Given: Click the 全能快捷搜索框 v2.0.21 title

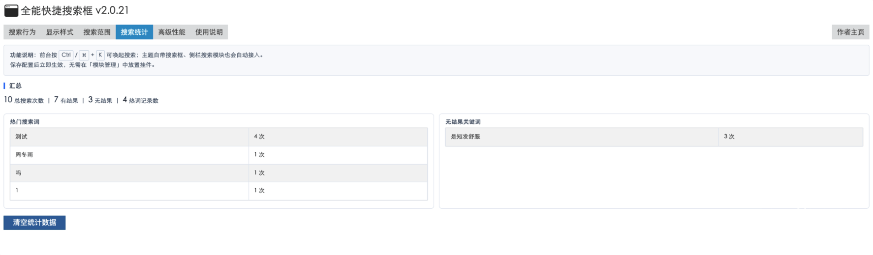Looking at the screenshot, I should pos(75,10).
